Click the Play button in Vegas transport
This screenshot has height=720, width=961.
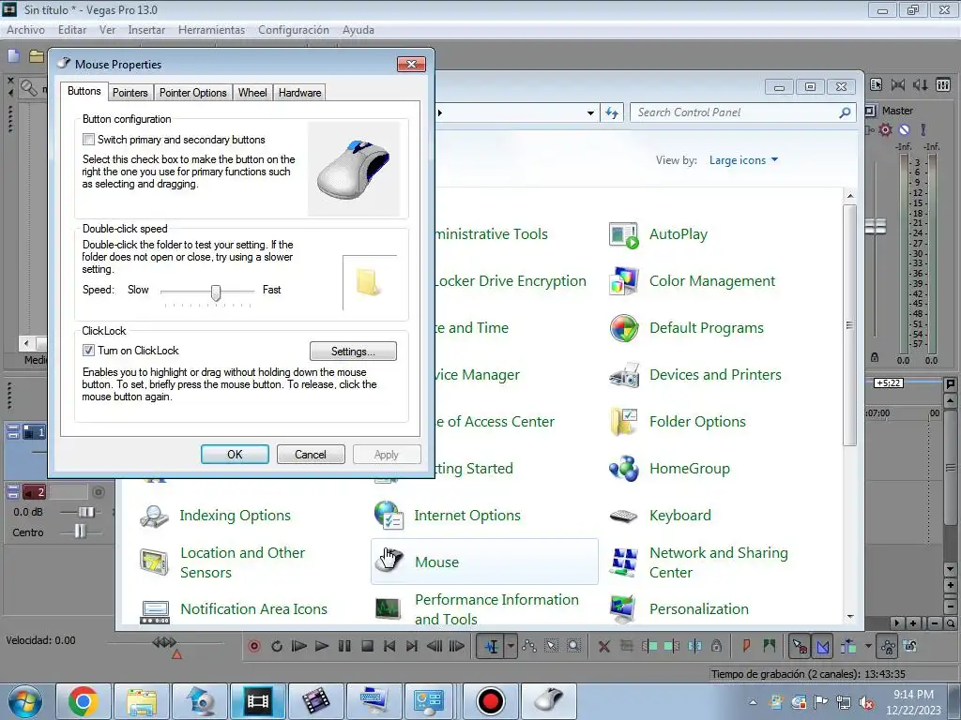322,647
